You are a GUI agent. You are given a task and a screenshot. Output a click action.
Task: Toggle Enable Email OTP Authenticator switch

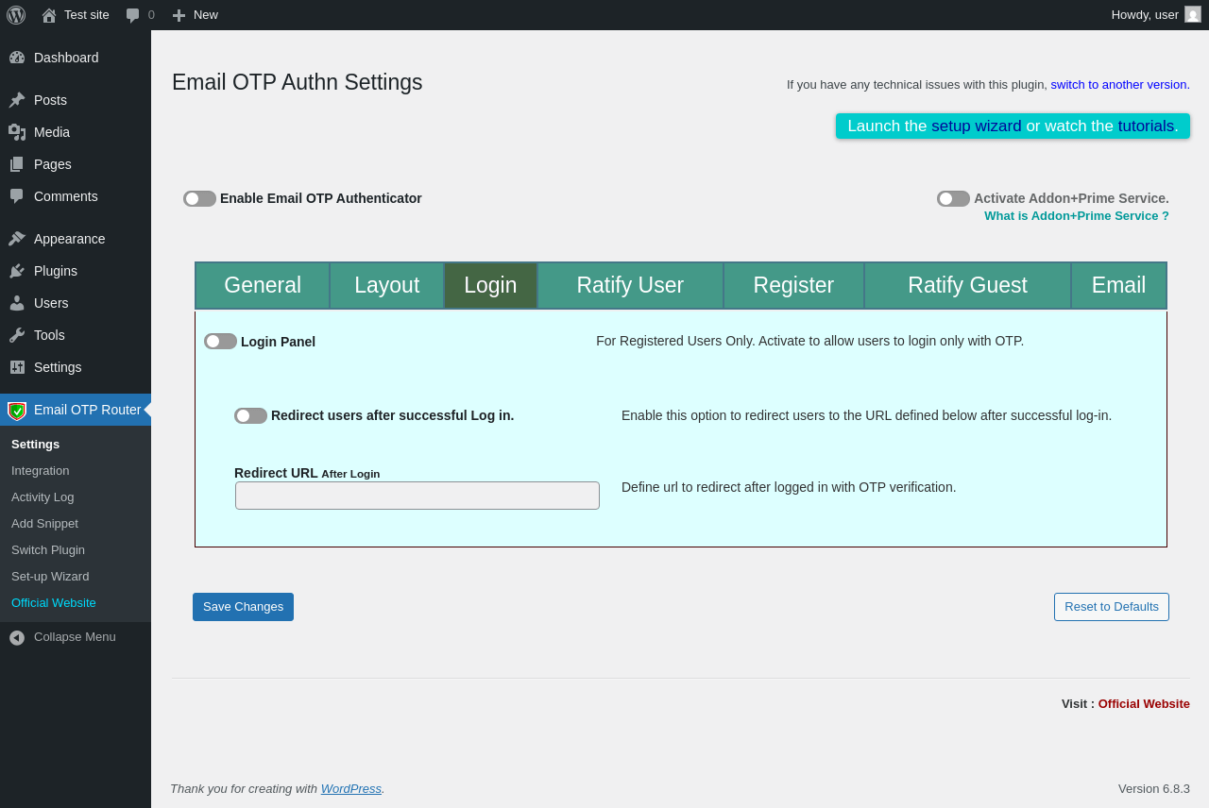pyautogui.click(x=199, y=198)
